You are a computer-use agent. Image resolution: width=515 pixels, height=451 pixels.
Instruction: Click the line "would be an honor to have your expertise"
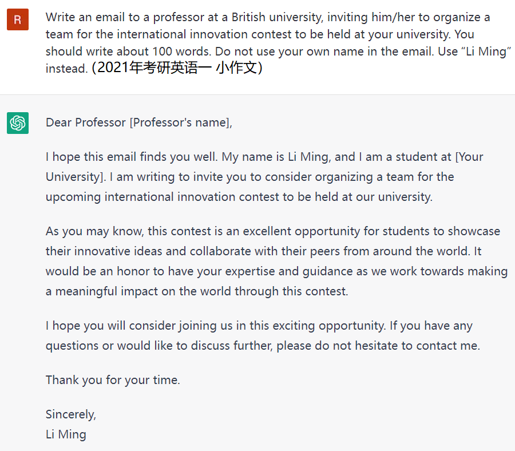click(276, 272)
